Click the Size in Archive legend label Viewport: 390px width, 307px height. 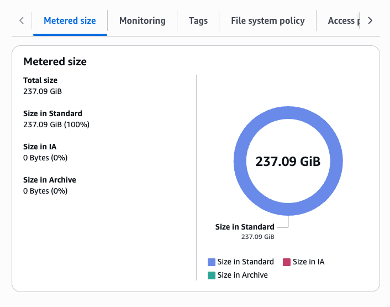243,275
